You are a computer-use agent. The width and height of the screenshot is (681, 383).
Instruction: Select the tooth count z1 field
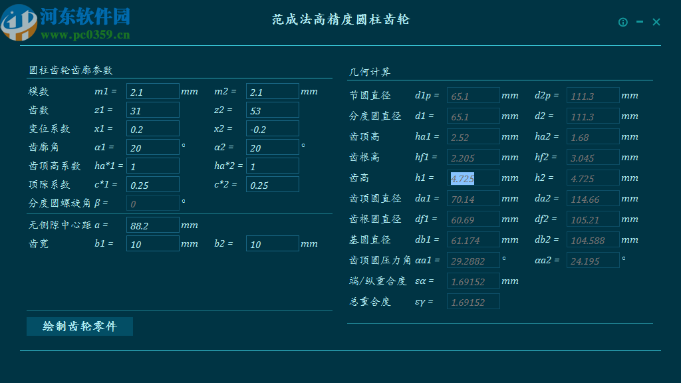(x=153, y=110)
